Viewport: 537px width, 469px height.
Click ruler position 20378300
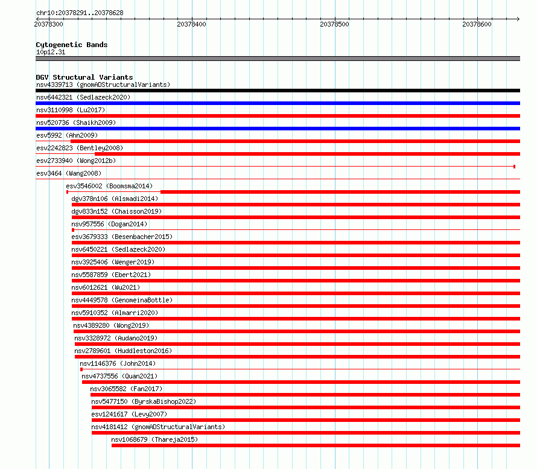pyautogui.click(x=49, y=24)
